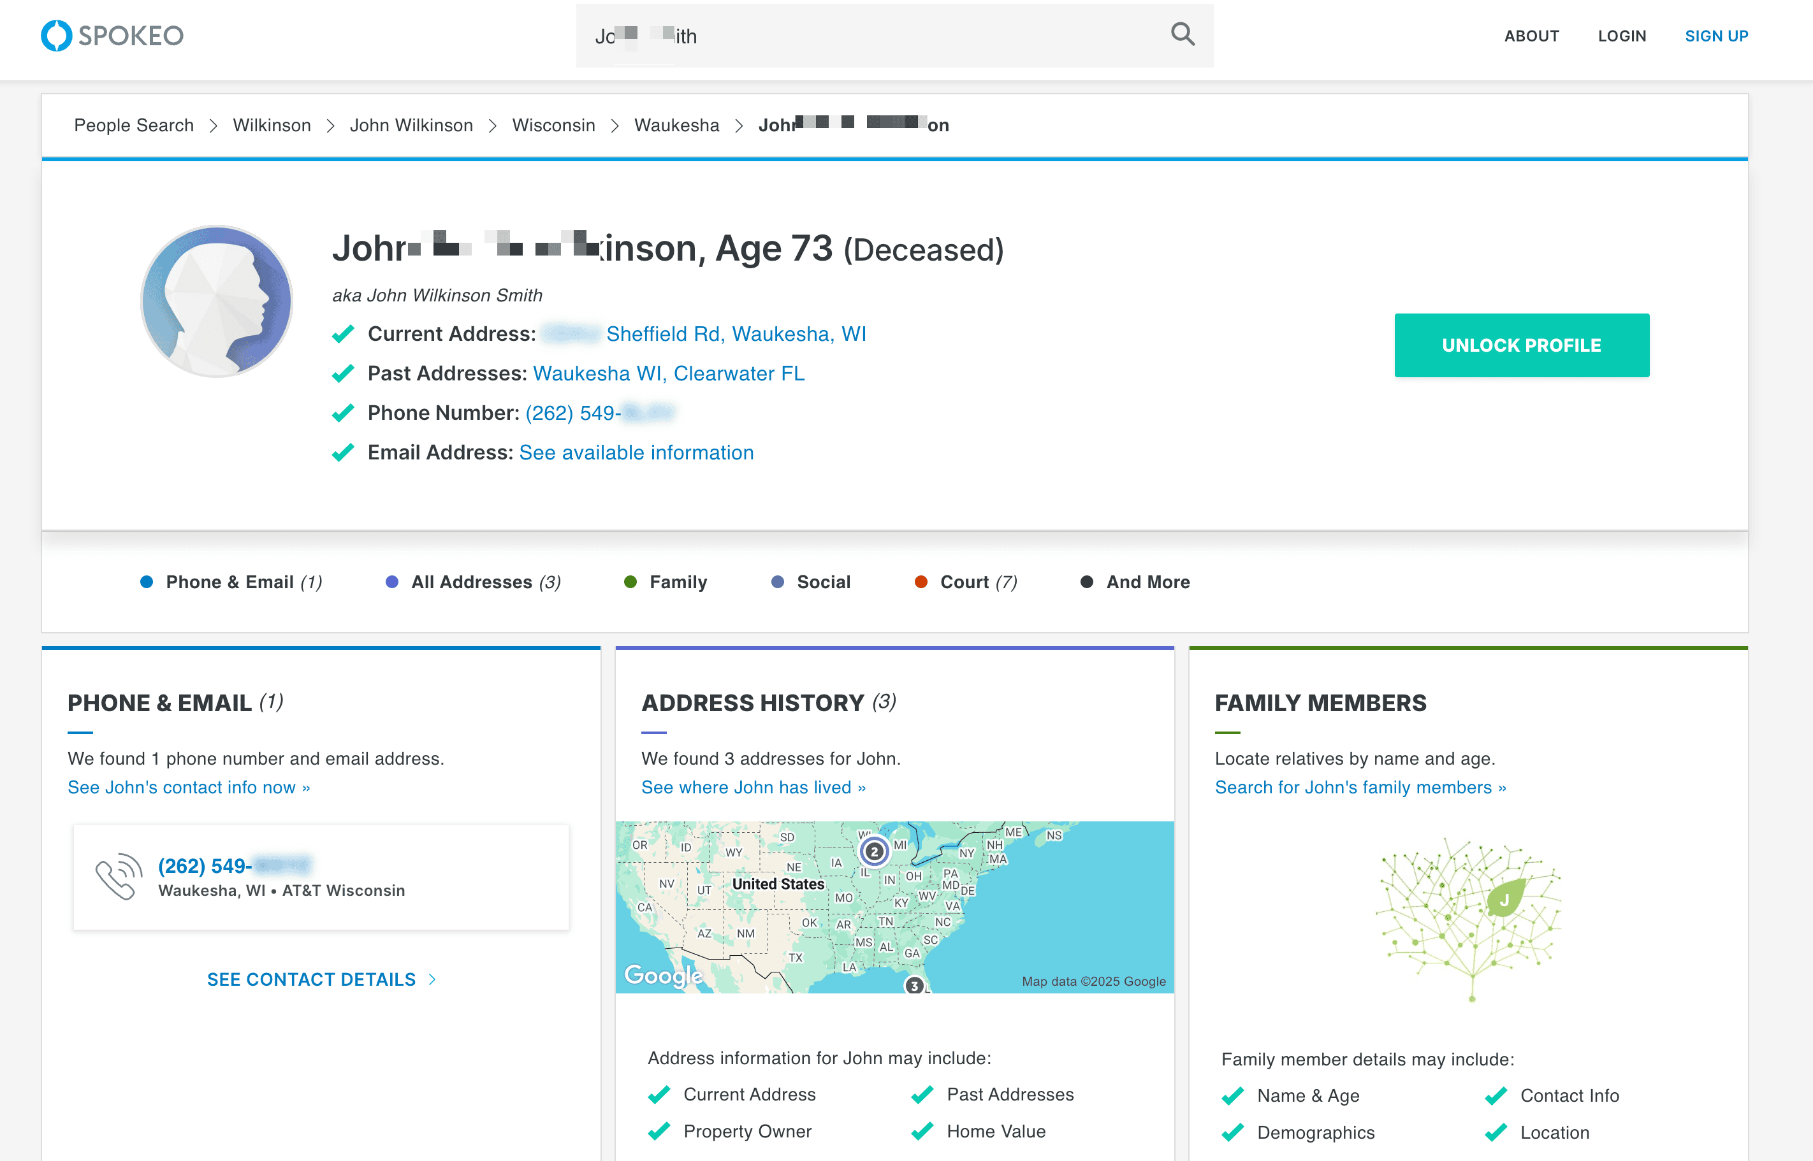The width and height of the screenshot is (1813, 1161).
Task: Click the phone handset icon
Action: coord(119,877)
